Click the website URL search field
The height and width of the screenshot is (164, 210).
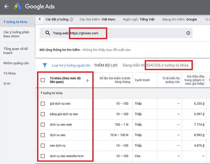click(116, 33)
